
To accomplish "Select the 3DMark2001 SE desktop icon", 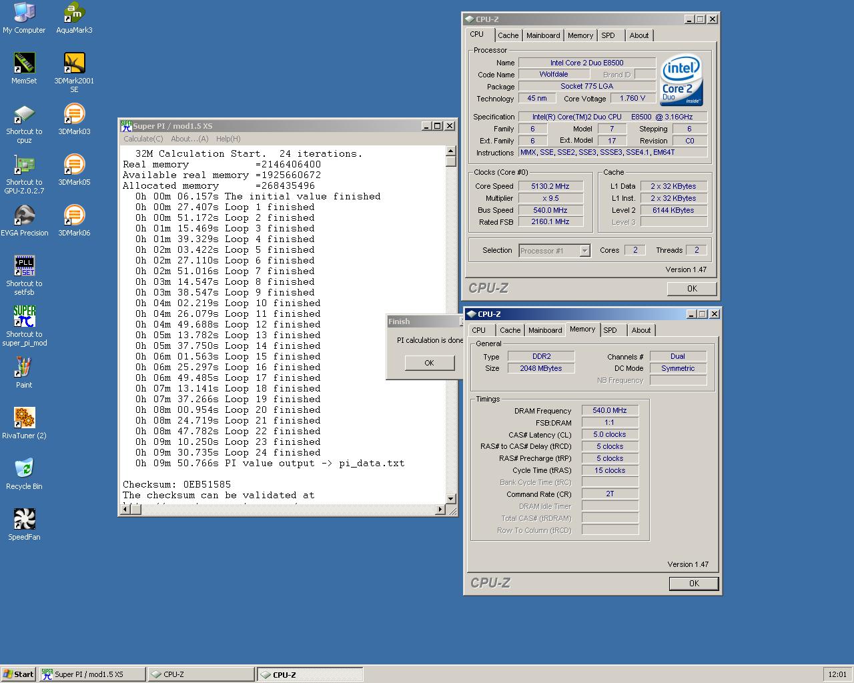I will 74,72.
